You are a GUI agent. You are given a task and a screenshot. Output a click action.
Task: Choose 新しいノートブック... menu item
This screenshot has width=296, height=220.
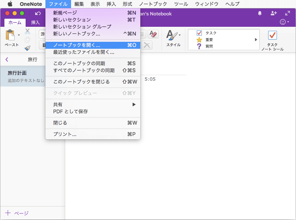tap(93, 34)
